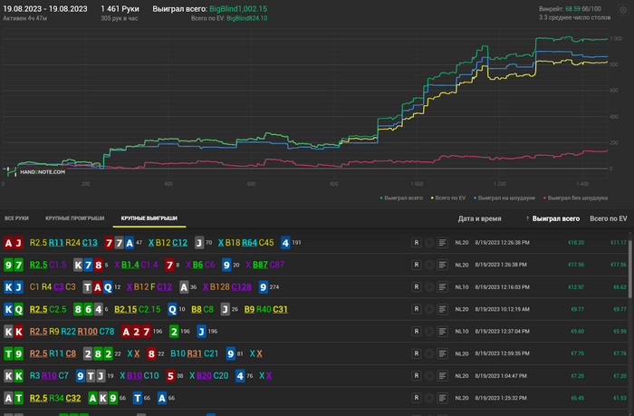Open text view icon of KK hand at 12:37:04 PM
Image resolution: width=634 pixels, height=416 pixels.
(442, 332)
